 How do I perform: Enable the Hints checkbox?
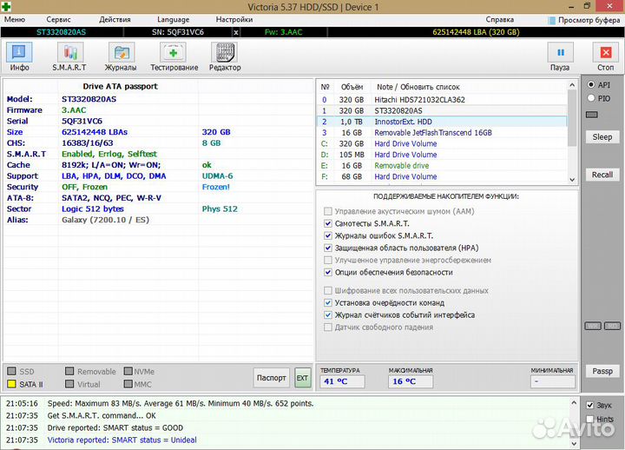pos(590,419)
